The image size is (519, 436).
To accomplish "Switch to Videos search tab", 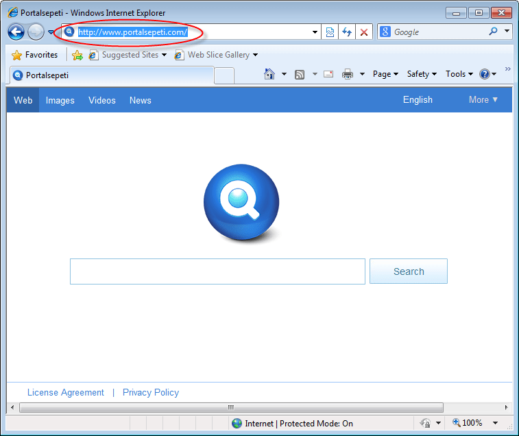I will 102,100.
